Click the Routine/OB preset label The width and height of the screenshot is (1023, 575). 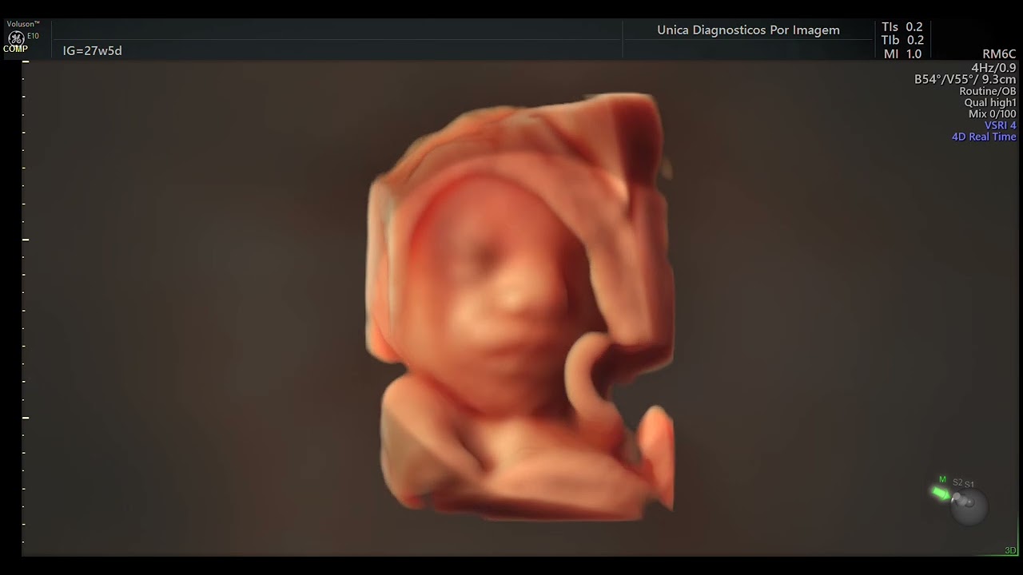pos(988,91)
